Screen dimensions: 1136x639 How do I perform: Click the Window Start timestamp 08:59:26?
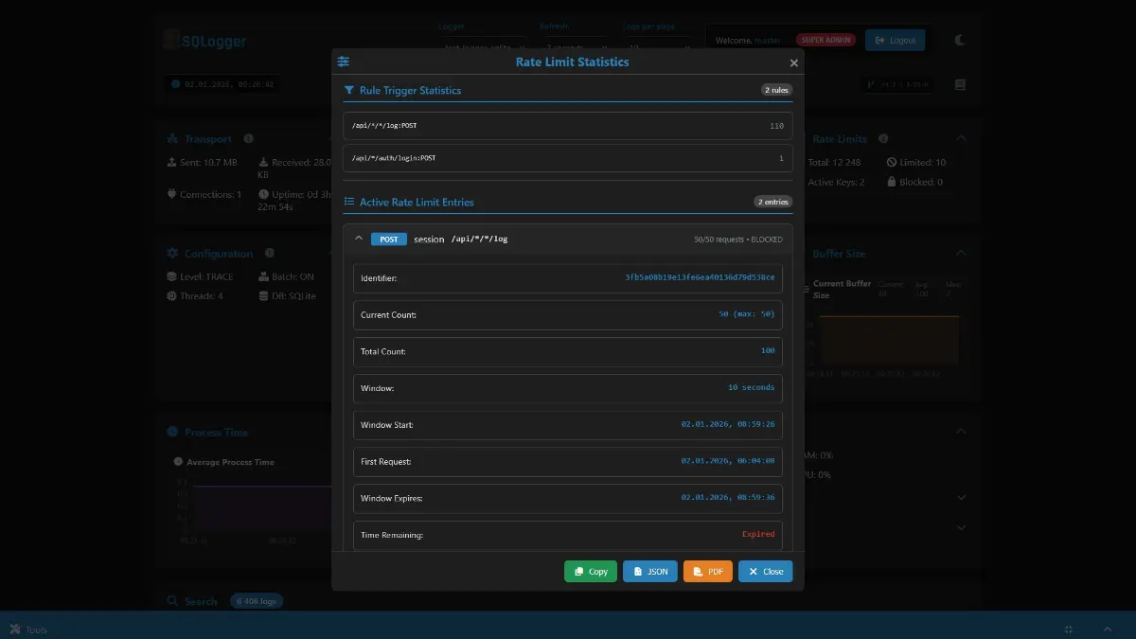pyautogui.click(x=728, y=424)
